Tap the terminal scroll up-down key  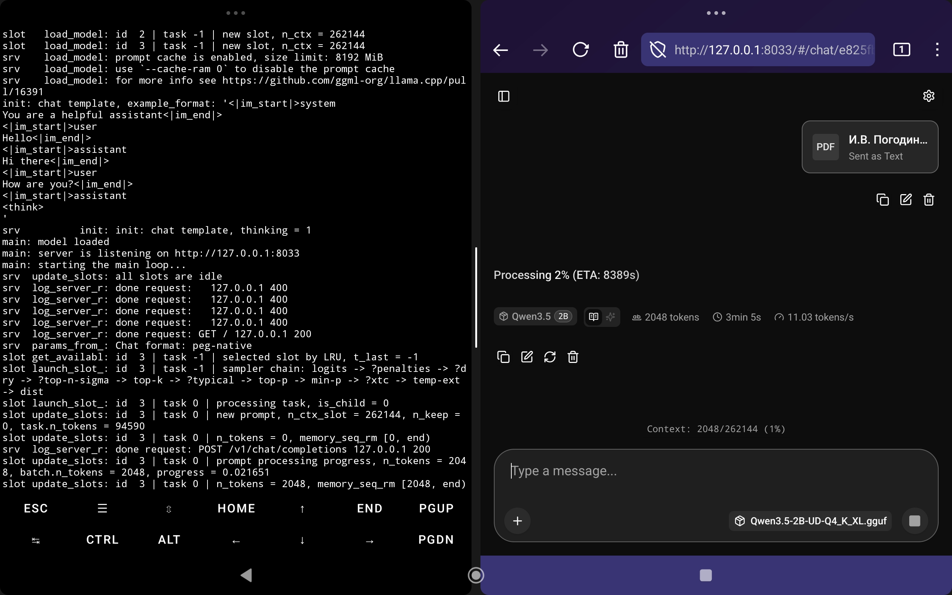coord(169,509)
